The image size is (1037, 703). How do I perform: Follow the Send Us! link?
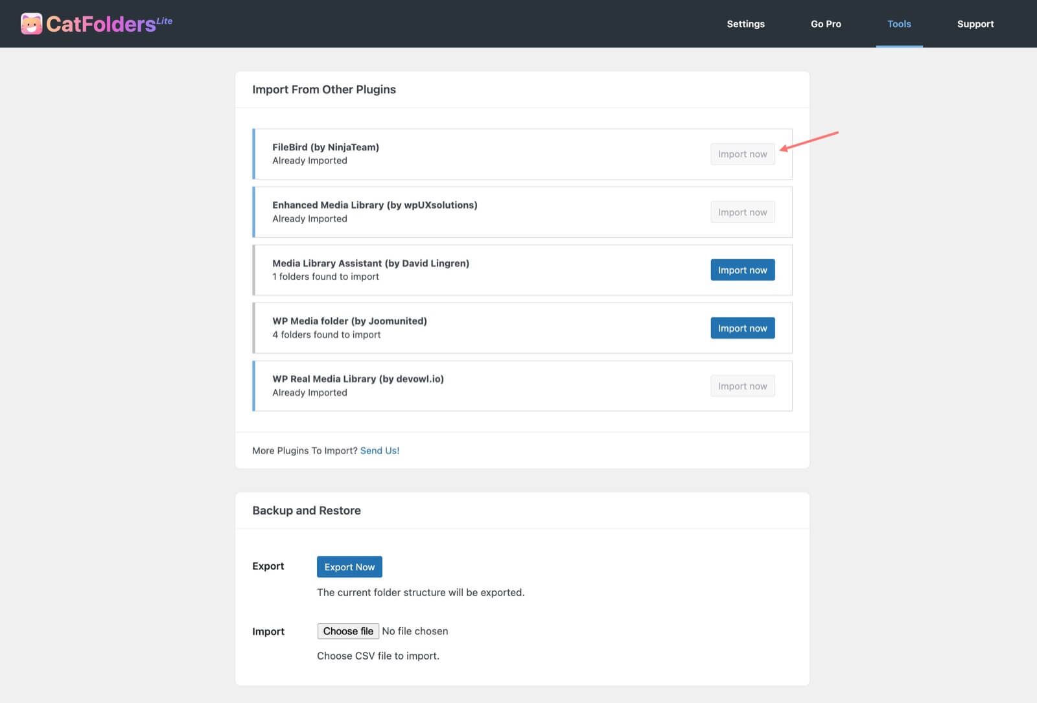(x=380, y=450)
